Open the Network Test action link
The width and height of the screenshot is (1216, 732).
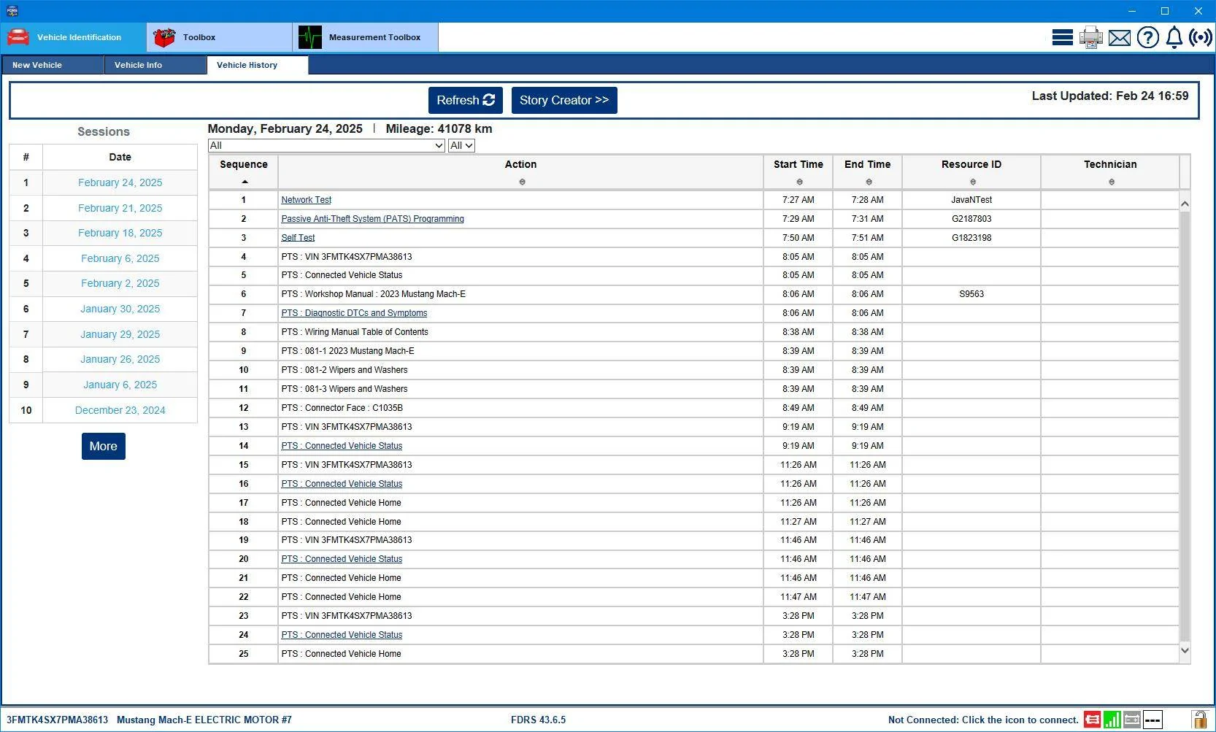click(307, 200)
